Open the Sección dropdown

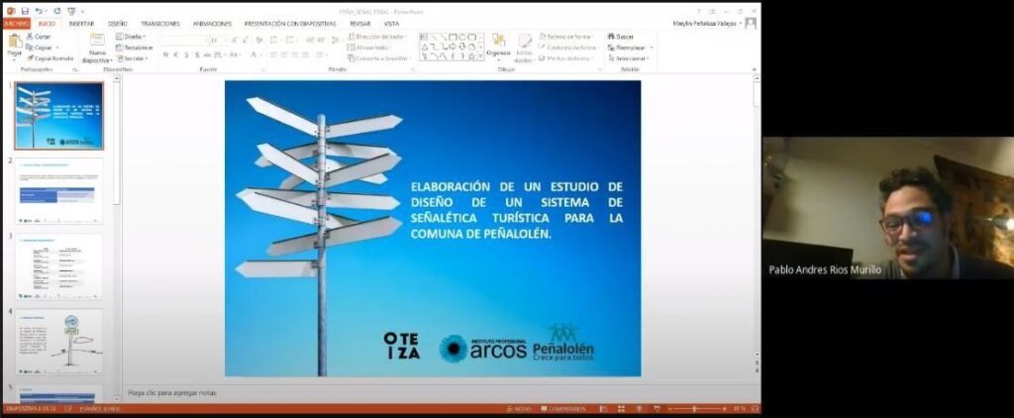133,57
